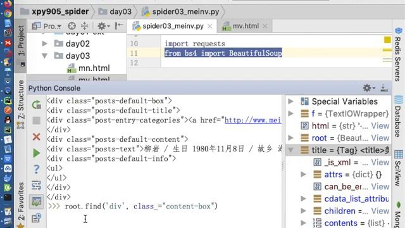
Task: Click the stop console square icon
Action: tap(37, 120)
